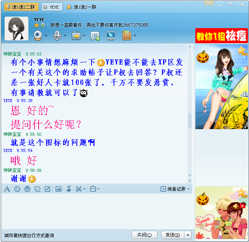Switch to the YEYE chat tab
Screen dimensions: 249x242
(52, 7)
